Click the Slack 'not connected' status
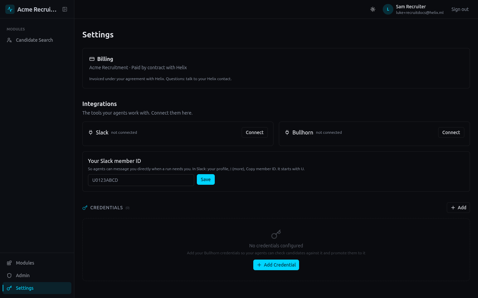The height and width of the screenshot is (298, 478). click(124, 132)
